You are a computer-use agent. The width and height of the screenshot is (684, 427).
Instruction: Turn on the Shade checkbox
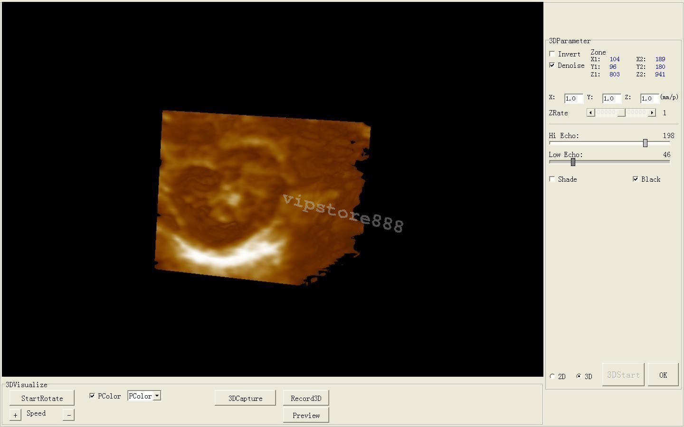552,179
